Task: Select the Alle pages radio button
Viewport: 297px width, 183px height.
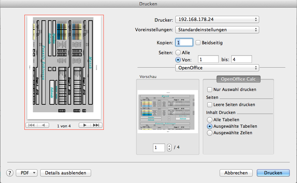Action: (178, 53)
